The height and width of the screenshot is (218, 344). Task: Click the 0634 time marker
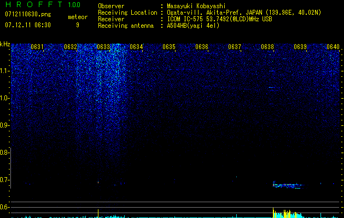click(136, 47)
